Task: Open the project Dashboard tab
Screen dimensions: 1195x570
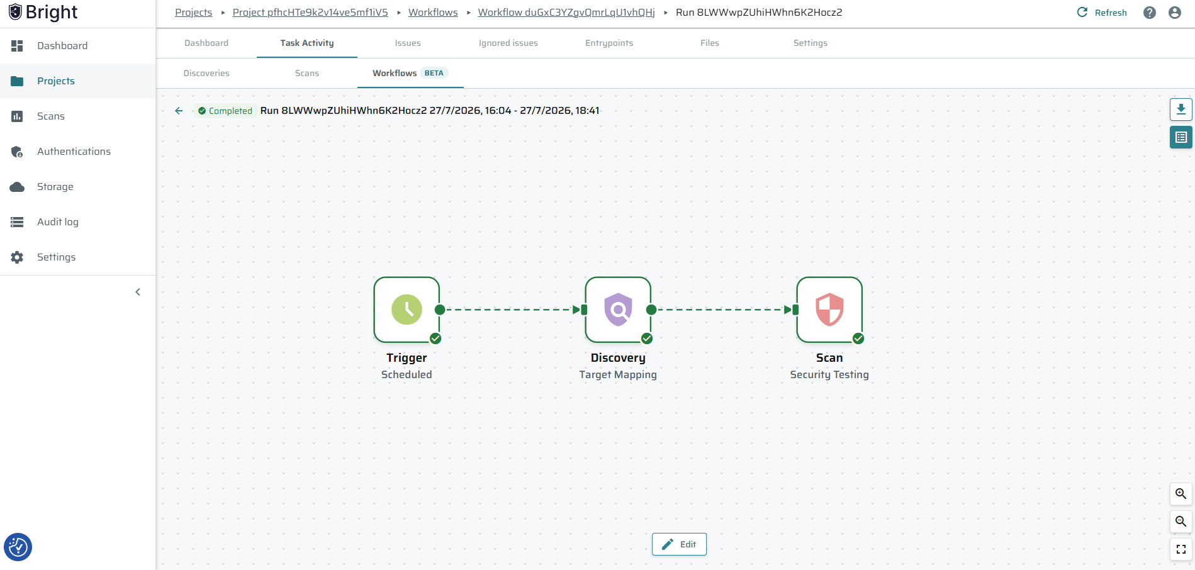Action: (206, 43)
